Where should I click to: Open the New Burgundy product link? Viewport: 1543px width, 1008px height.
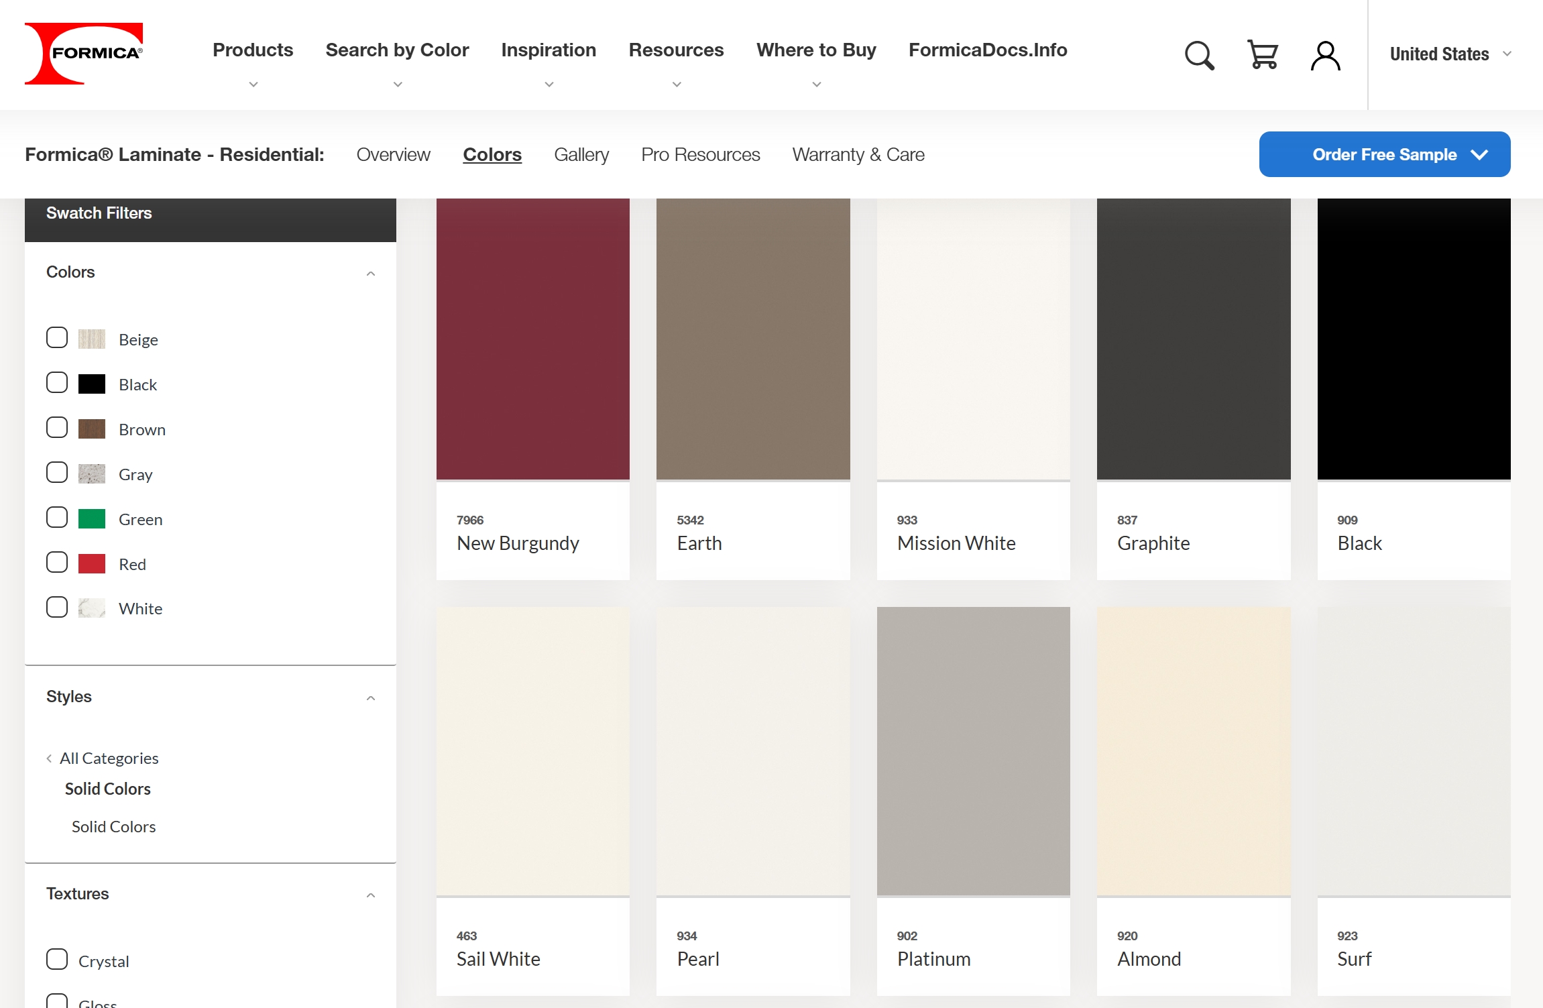518,543
